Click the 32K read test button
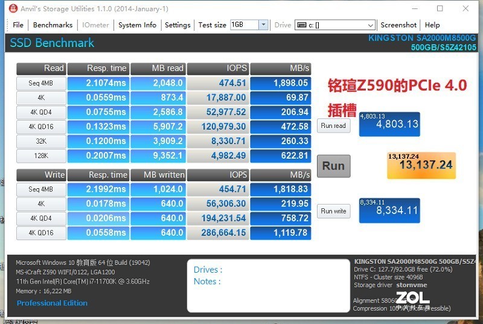483x324 pixels. (41, 141)
